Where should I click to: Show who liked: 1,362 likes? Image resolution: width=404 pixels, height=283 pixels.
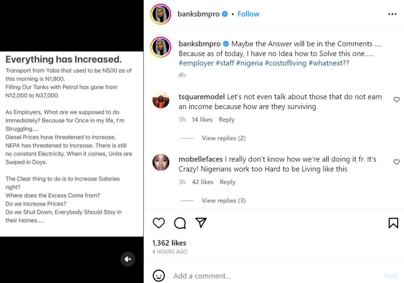[169, 243]
